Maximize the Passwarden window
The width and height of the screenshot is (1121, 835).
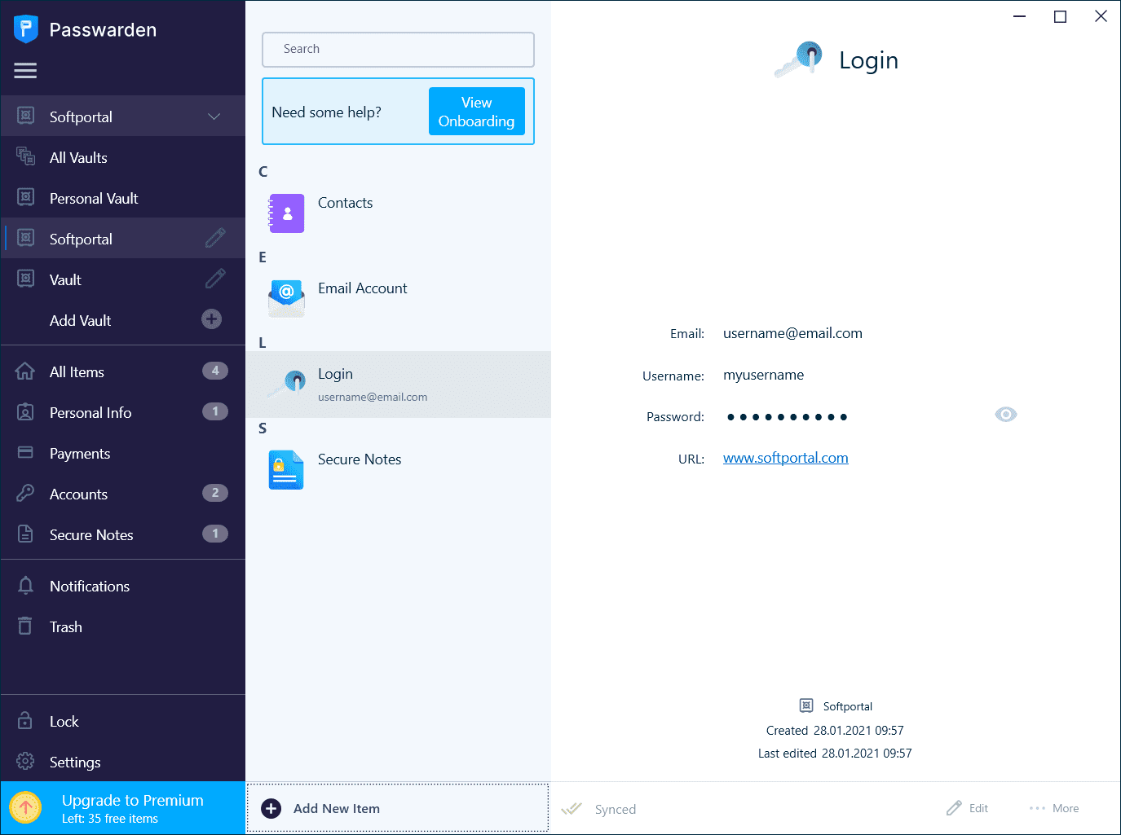point(1060,16)
